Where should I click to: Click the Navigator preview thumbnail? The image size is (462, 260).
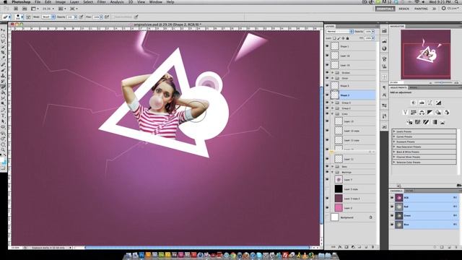(x=426, y=54)
